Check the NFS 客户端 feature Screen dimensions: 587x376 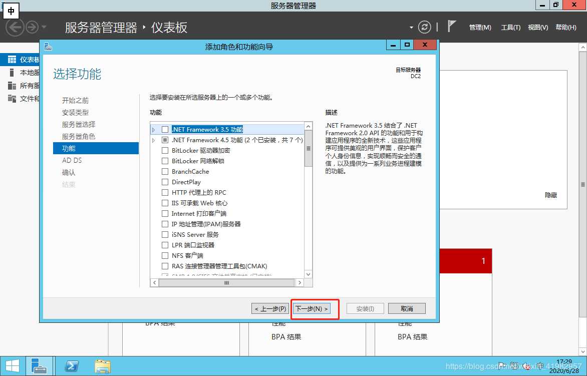pos(165,255)
